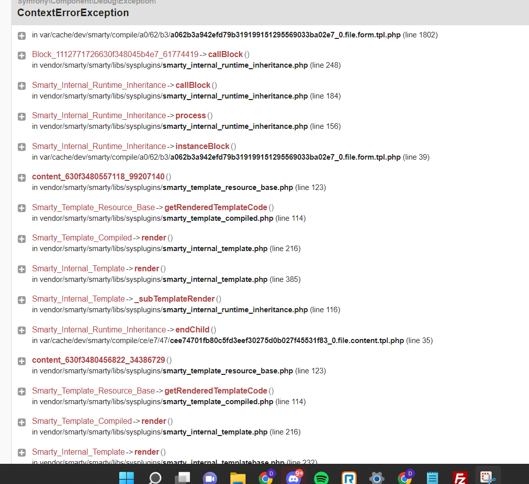The width and height of the screenshot is (529, 484).
Task: Expand the Block_1112771726630f348045b4e7 callBlock entry
Action: (x=22, y=56)
